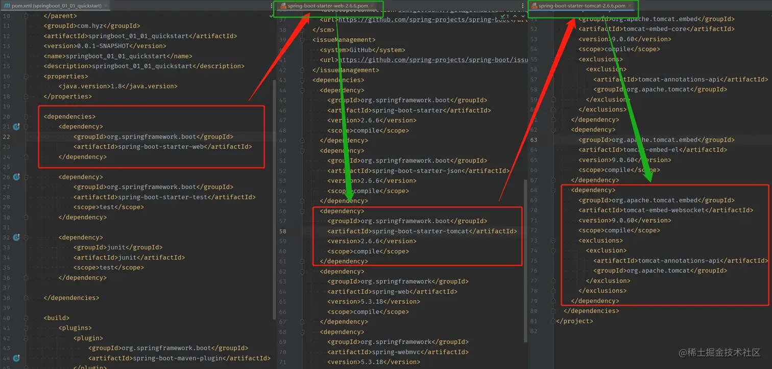Click the dependency gutter icon on line 32
772x369 pixels.
(x=16, y=237)
